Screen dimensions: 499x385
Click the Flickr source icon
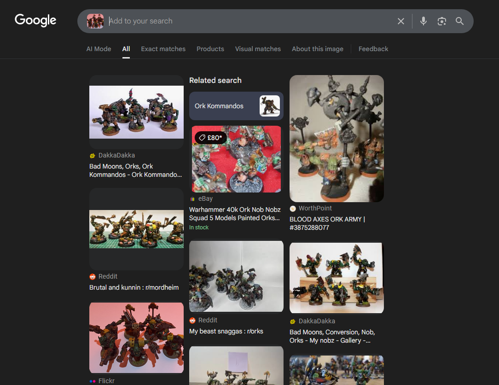coord(93,381)
